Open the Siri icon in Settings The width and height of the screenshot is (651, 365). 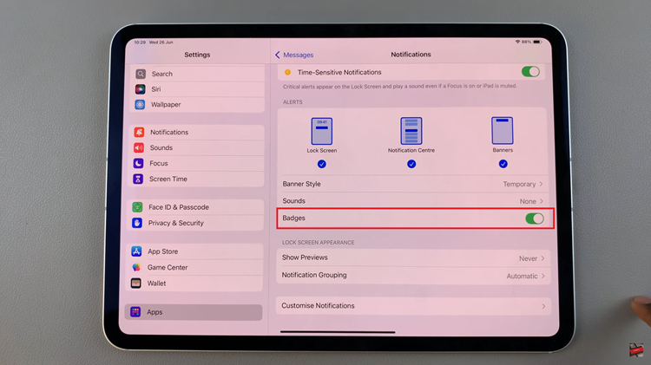[x=141, y=89]
